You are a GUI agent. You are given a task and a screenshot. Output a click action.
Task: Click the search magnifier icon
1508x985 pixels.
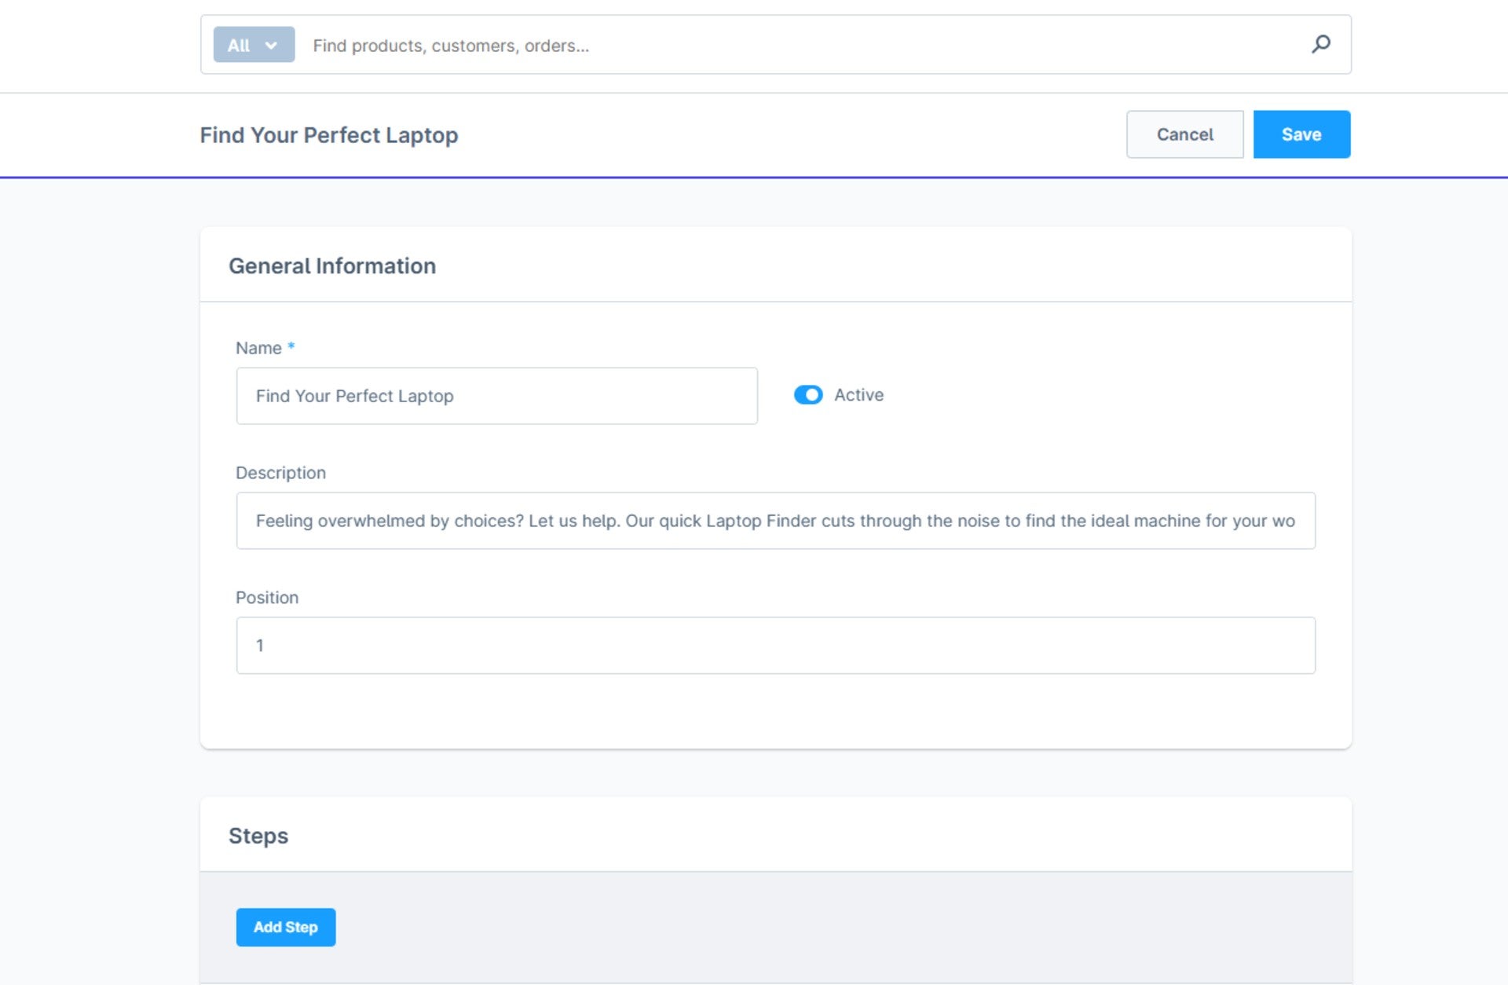1321,44
